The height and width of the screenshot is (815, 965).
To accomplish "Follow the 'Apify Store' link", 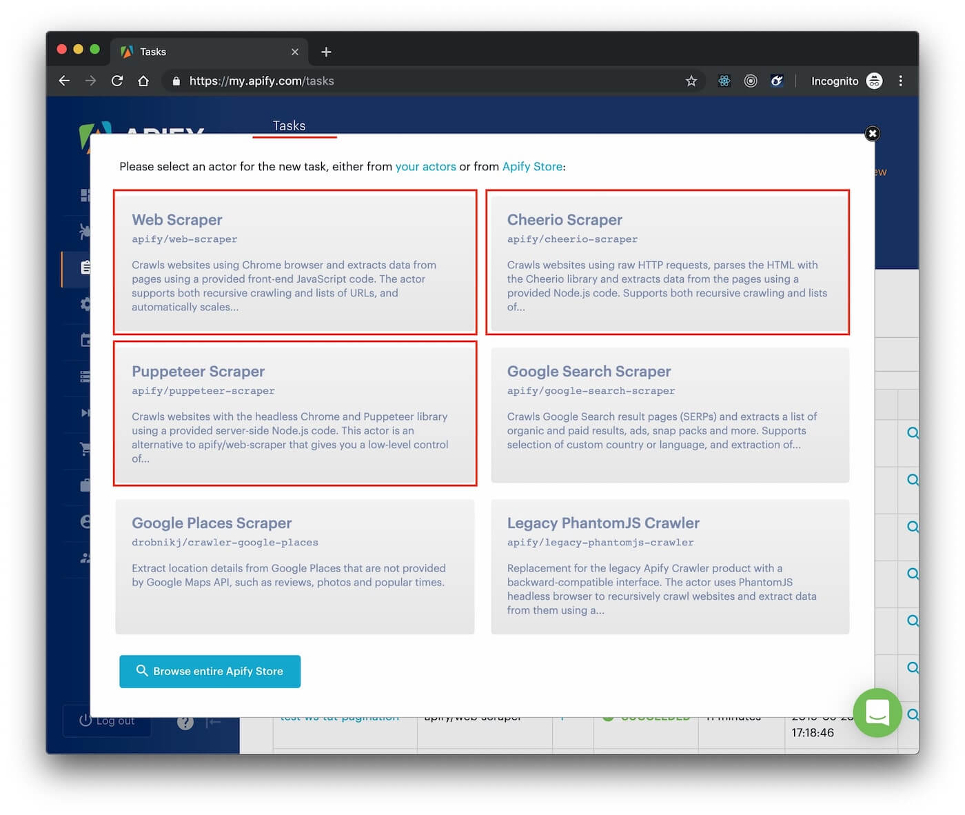I will (532, 166).
